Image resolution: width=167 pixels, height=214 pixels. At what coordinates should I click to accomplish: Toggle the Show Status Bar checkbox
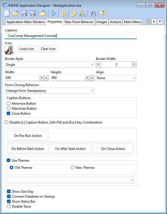pos(9,202)
